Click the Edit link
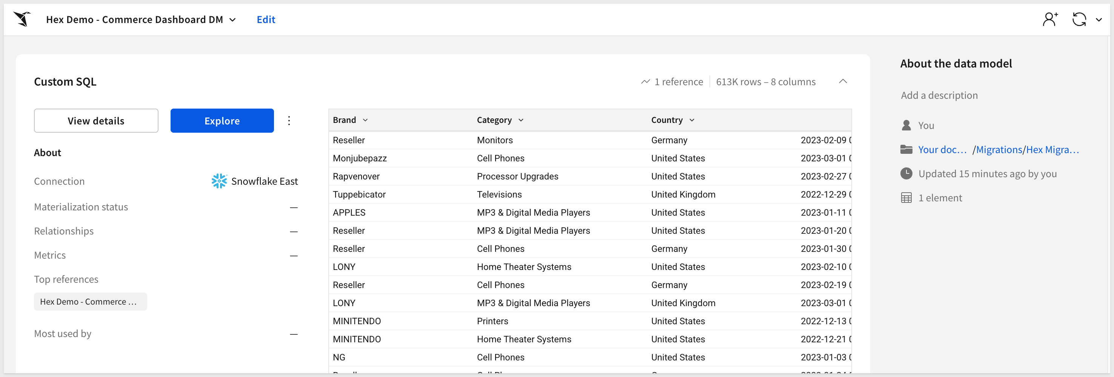1114x377 pixels. 266,20
